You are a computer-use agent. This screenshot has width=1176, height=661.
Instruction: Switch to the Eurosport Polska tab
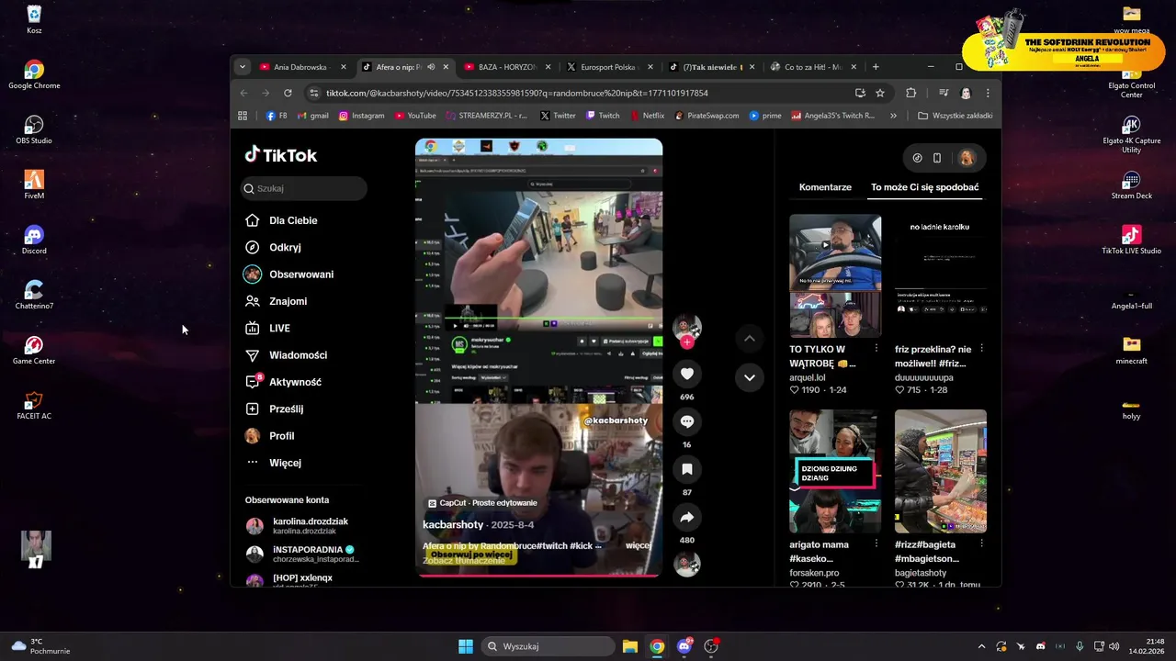[x=609, y=67]
